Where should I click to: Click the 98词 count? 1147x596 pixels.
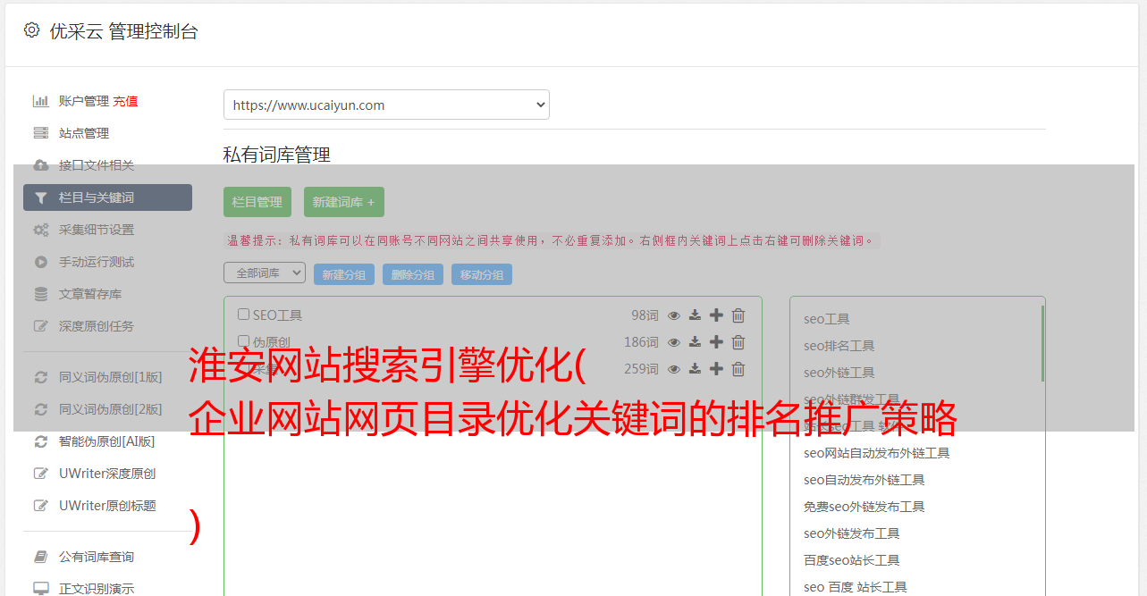tap(645, 315)
